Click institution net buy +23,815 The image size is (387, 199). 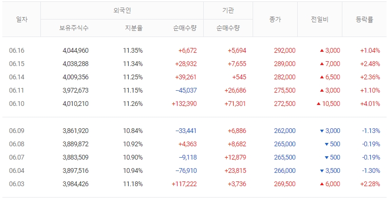[x=235, y=171]
